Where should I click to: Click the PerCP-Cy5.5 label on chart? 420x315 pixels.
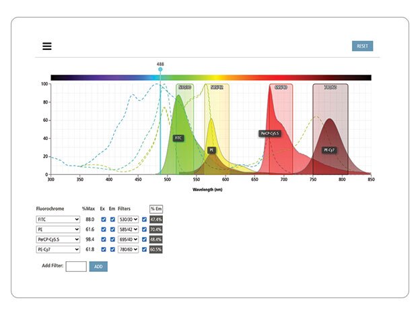[270, 133]
